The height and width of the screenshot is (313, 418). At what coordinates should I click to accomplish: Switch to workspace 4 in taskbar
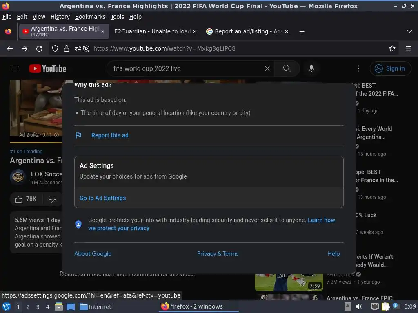click(48, 307)
